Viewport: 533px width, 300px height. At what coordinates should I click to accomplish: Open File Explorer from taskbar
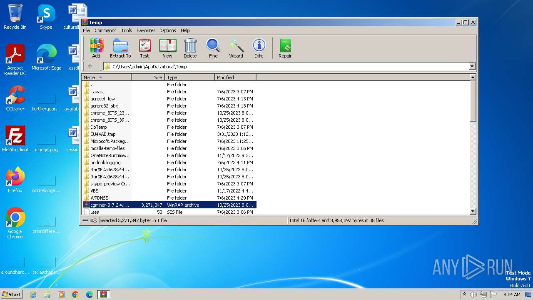click(x=47, y=295)
